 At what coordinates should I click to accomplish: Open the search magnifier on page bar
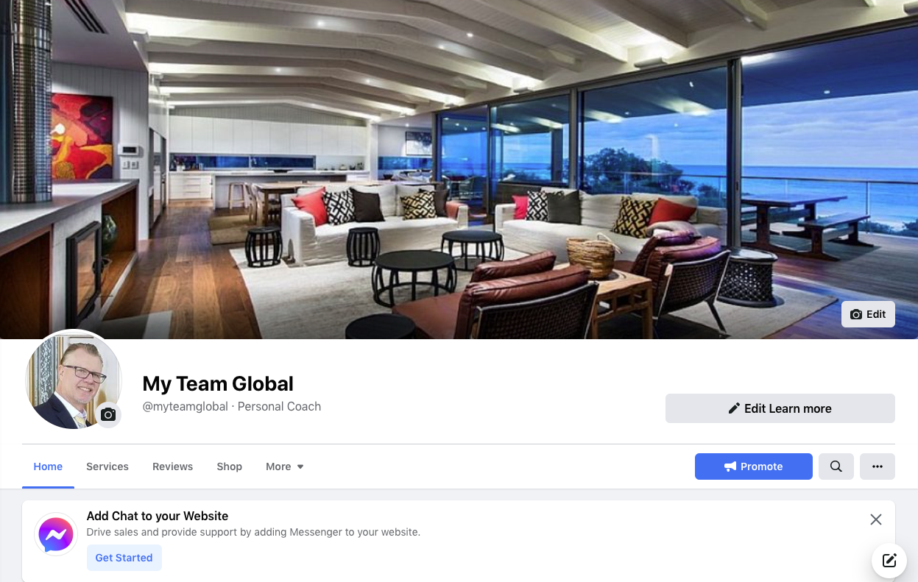tap(836, 466)
